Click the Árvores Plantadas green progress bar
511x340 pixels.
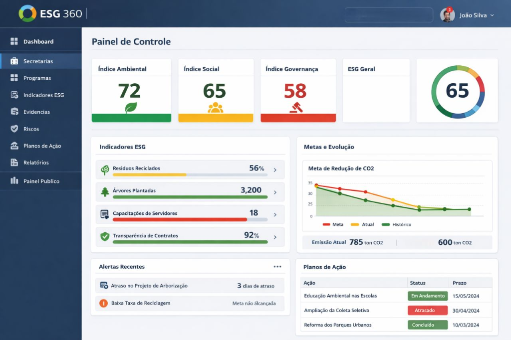tap(190, 197)
